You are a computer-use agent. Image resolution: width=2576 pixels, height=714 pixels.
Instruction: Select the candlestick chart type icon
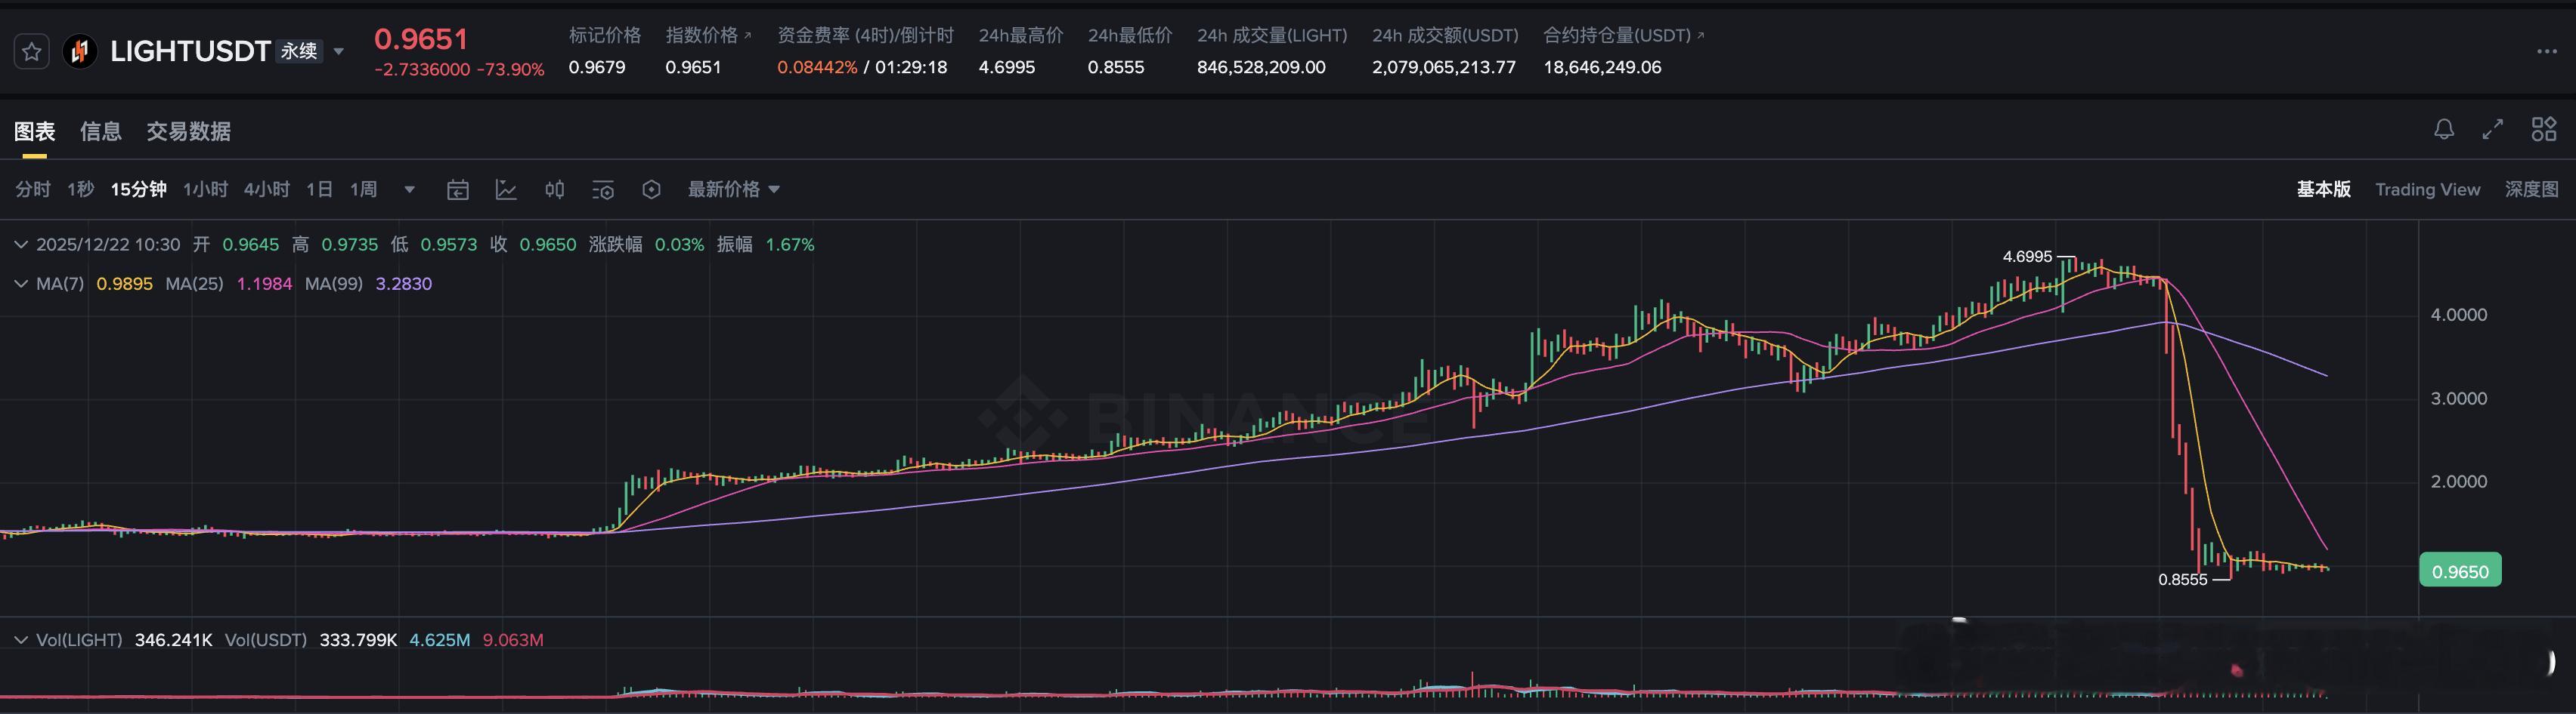pos(553,189)
